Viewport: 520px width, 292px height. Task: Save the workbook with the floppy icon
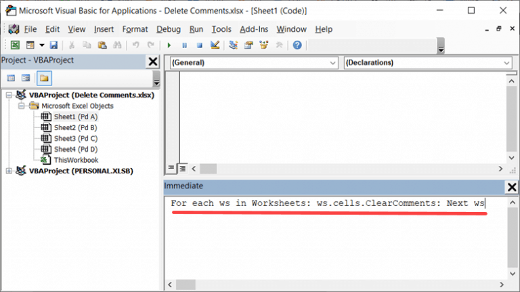(x=53, y=45)
